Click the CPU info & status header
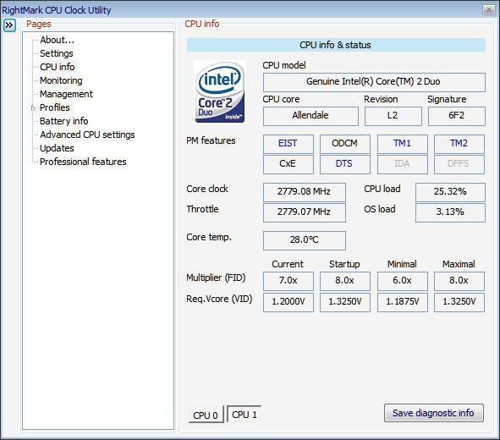The height and width of the screenshot is (440, 500). click(x=336, y=45)
